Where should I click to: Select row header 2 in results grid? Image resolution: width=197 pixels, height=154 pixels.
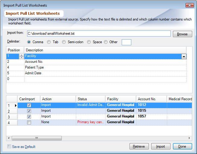coord(12,111)
